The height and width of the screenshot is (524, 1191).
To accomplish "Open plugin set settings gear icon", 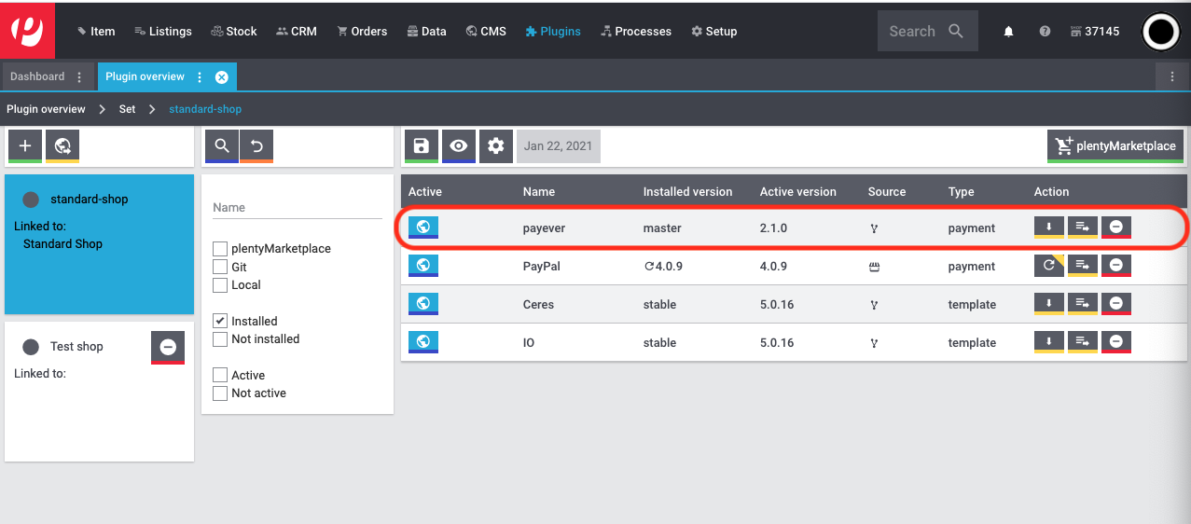I will pyautogui.click(x=496, y=145).
